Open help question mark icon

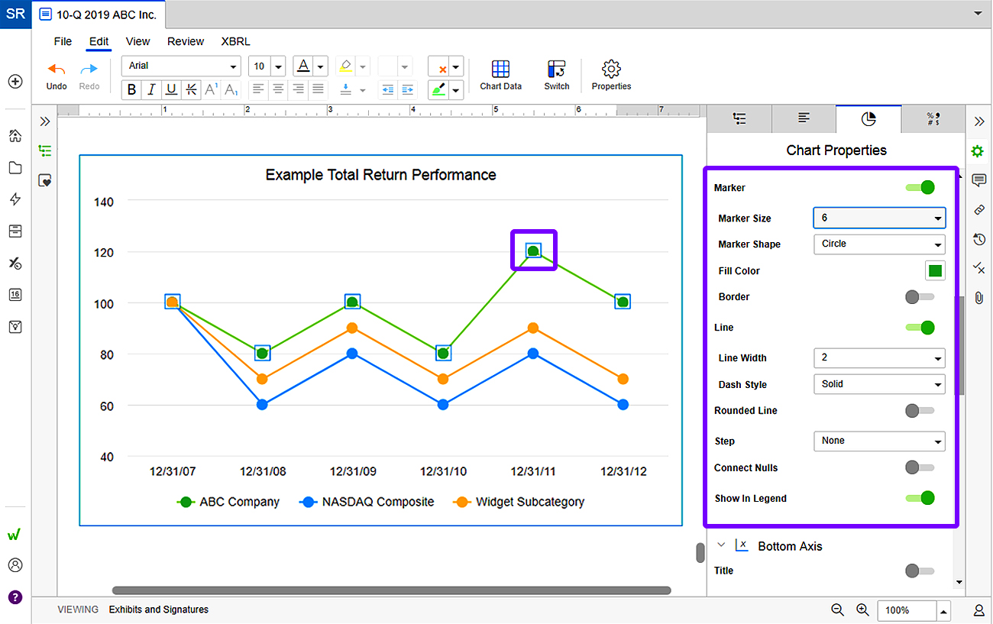click(15, 597)
